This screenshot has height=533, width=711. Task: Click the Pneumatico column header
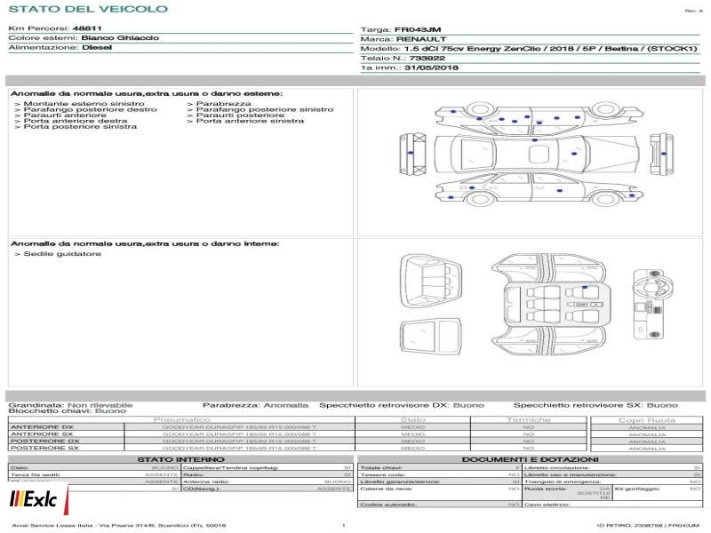[x=181, y=420]
